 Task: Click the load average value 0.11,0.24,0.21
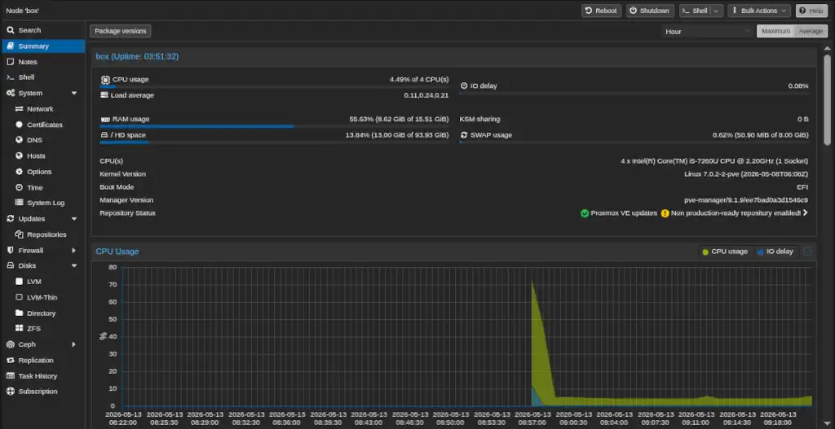pos(426,95)
